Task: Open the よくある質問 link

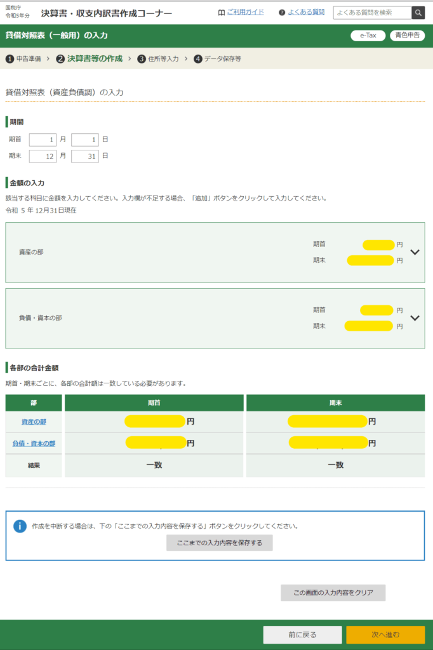Action: [x=305, y=12]
